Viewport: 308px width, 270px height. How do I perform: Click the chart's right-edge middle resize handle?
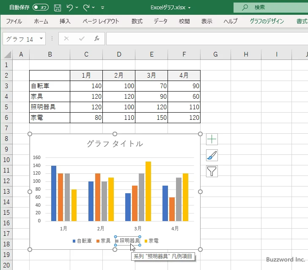click(x=200, y=192)
